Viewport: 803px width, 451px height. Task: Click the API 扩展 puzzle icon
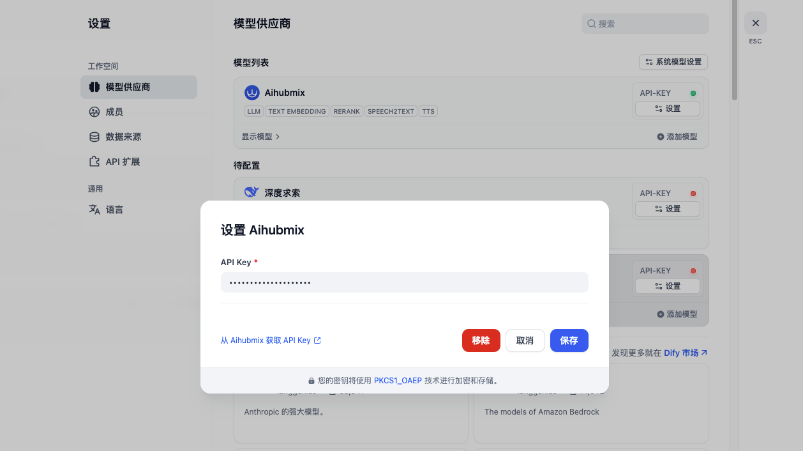[94, 162]
